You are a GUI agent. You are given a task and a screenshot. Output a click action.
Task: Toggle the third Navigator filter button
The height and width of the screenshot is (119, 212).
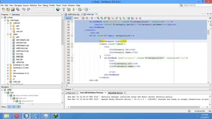point(19,107)
